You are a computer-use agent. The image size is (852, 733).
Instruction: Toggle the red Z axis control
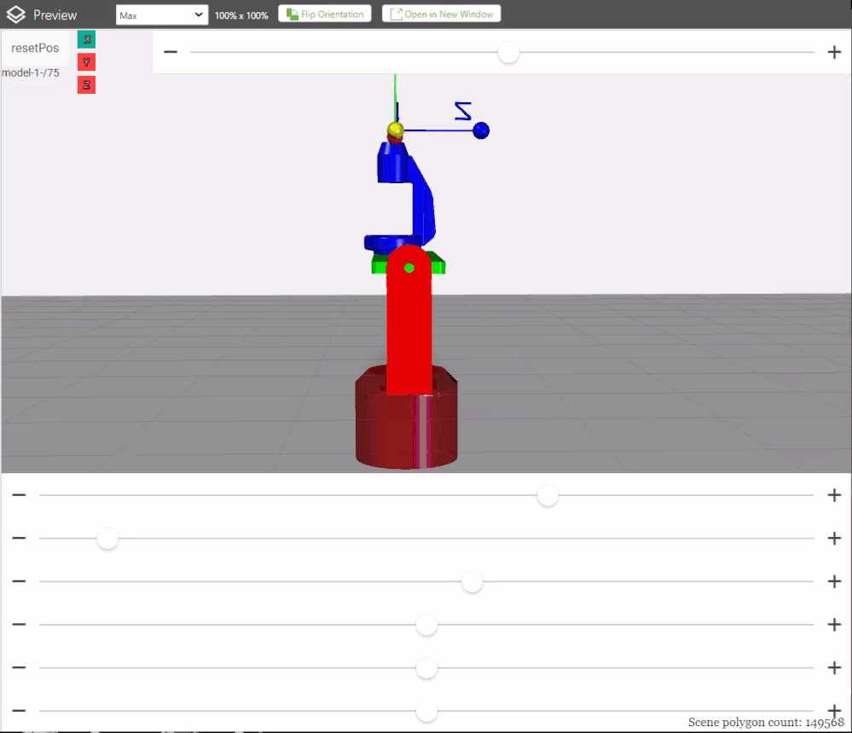[85, 84]
